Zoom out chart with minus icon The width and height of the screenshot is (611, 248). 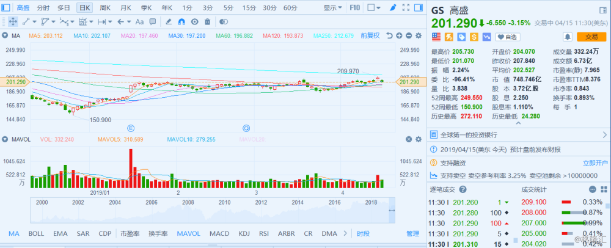point(409,35)
